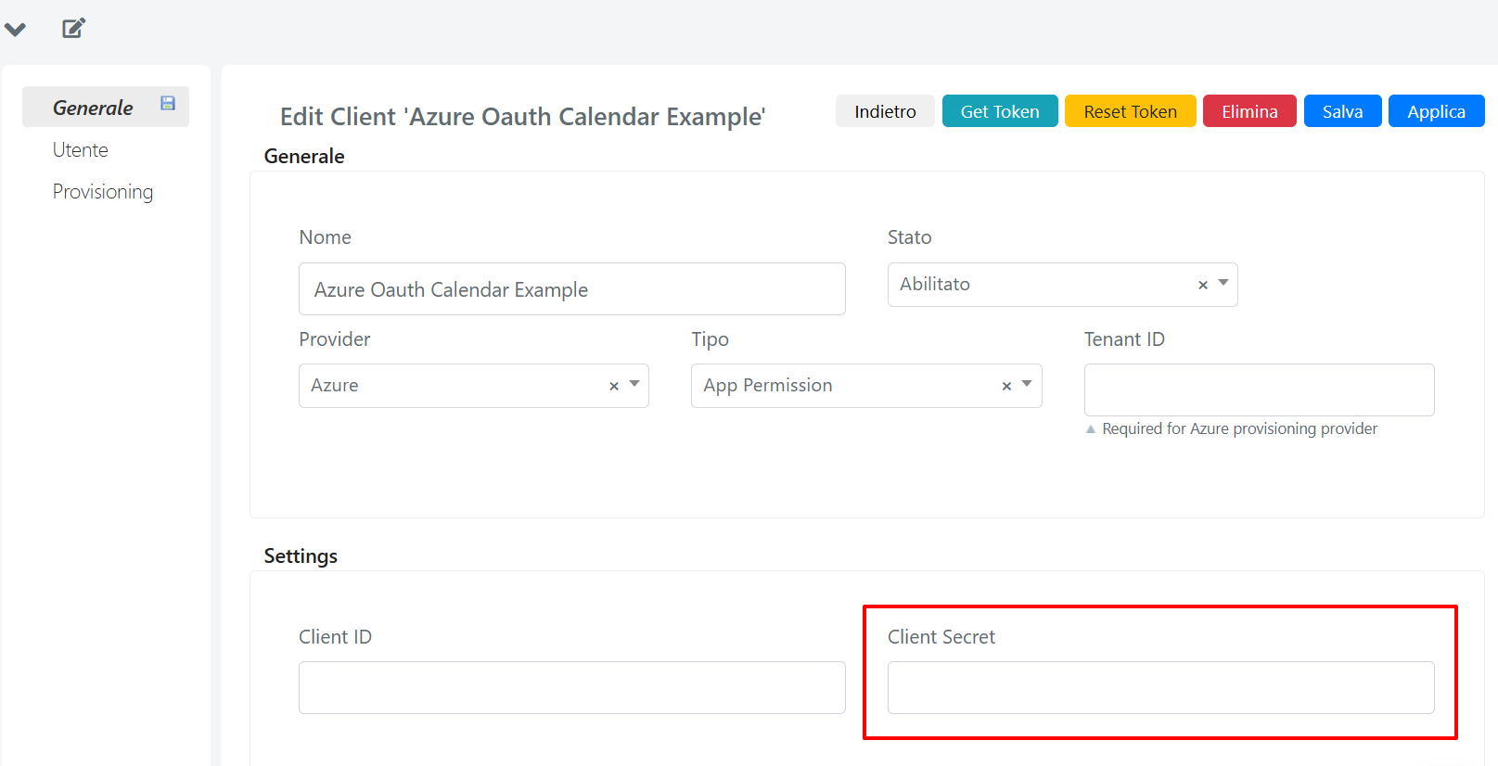This screenshot has width=1498, height=766.
Task: Click the edit pencil icon
Action: click(x=73, y=28)
